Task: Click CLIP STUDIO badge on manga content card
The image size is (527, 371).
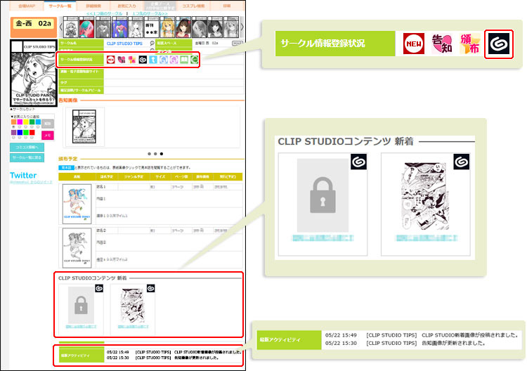Action: [x=151, y=288]
